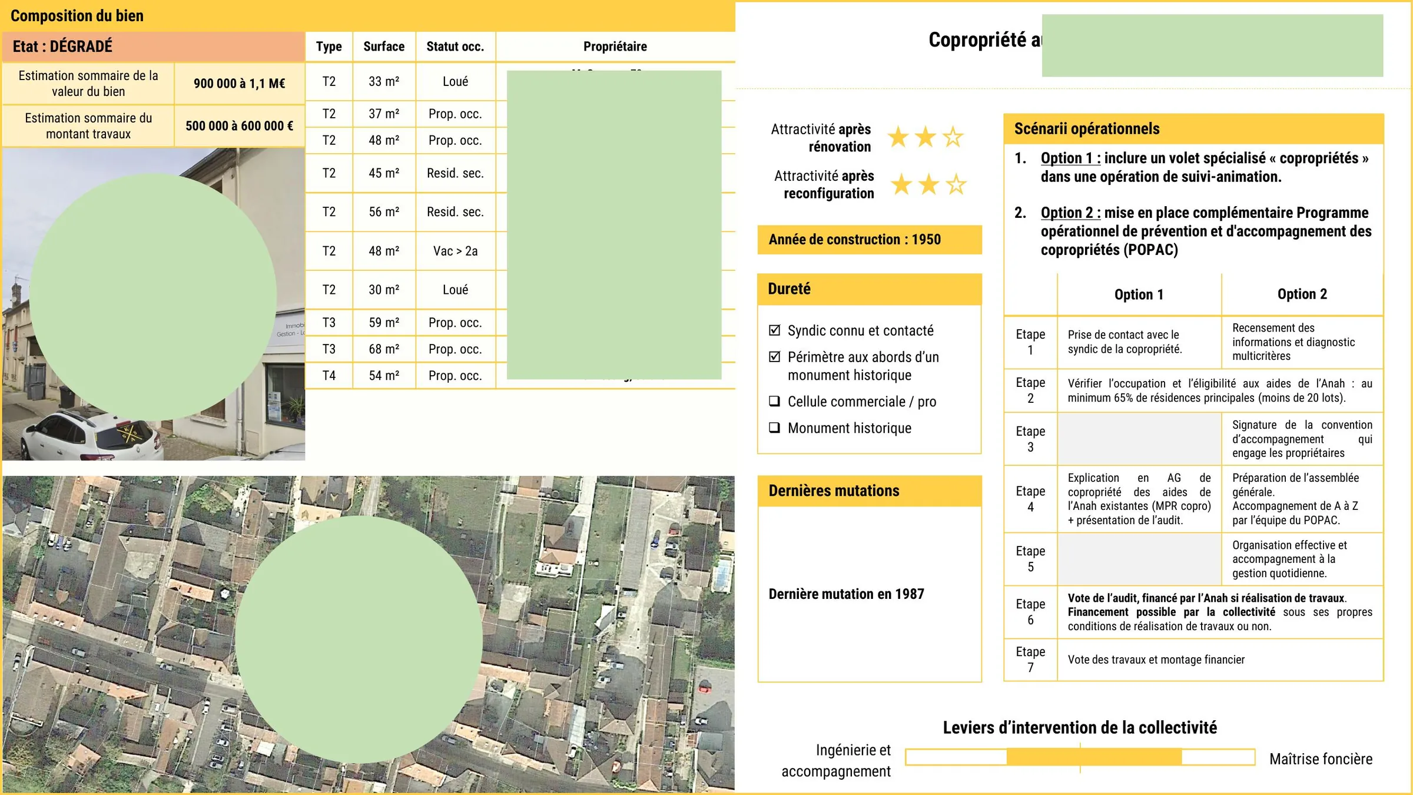Click the underlined 'Option 2 :' scenario text
This screenshot has height=795, width=1413.
pos(1070,213)
